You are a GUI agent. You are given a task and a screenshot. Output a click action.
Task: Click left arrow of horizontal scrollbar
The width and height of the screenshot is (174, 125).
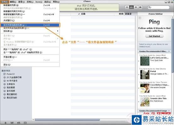point(33,120)
